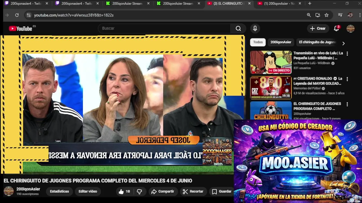
Task: Open the 200iqonAsier channel avatar under the video
Action: click(8, 191)
